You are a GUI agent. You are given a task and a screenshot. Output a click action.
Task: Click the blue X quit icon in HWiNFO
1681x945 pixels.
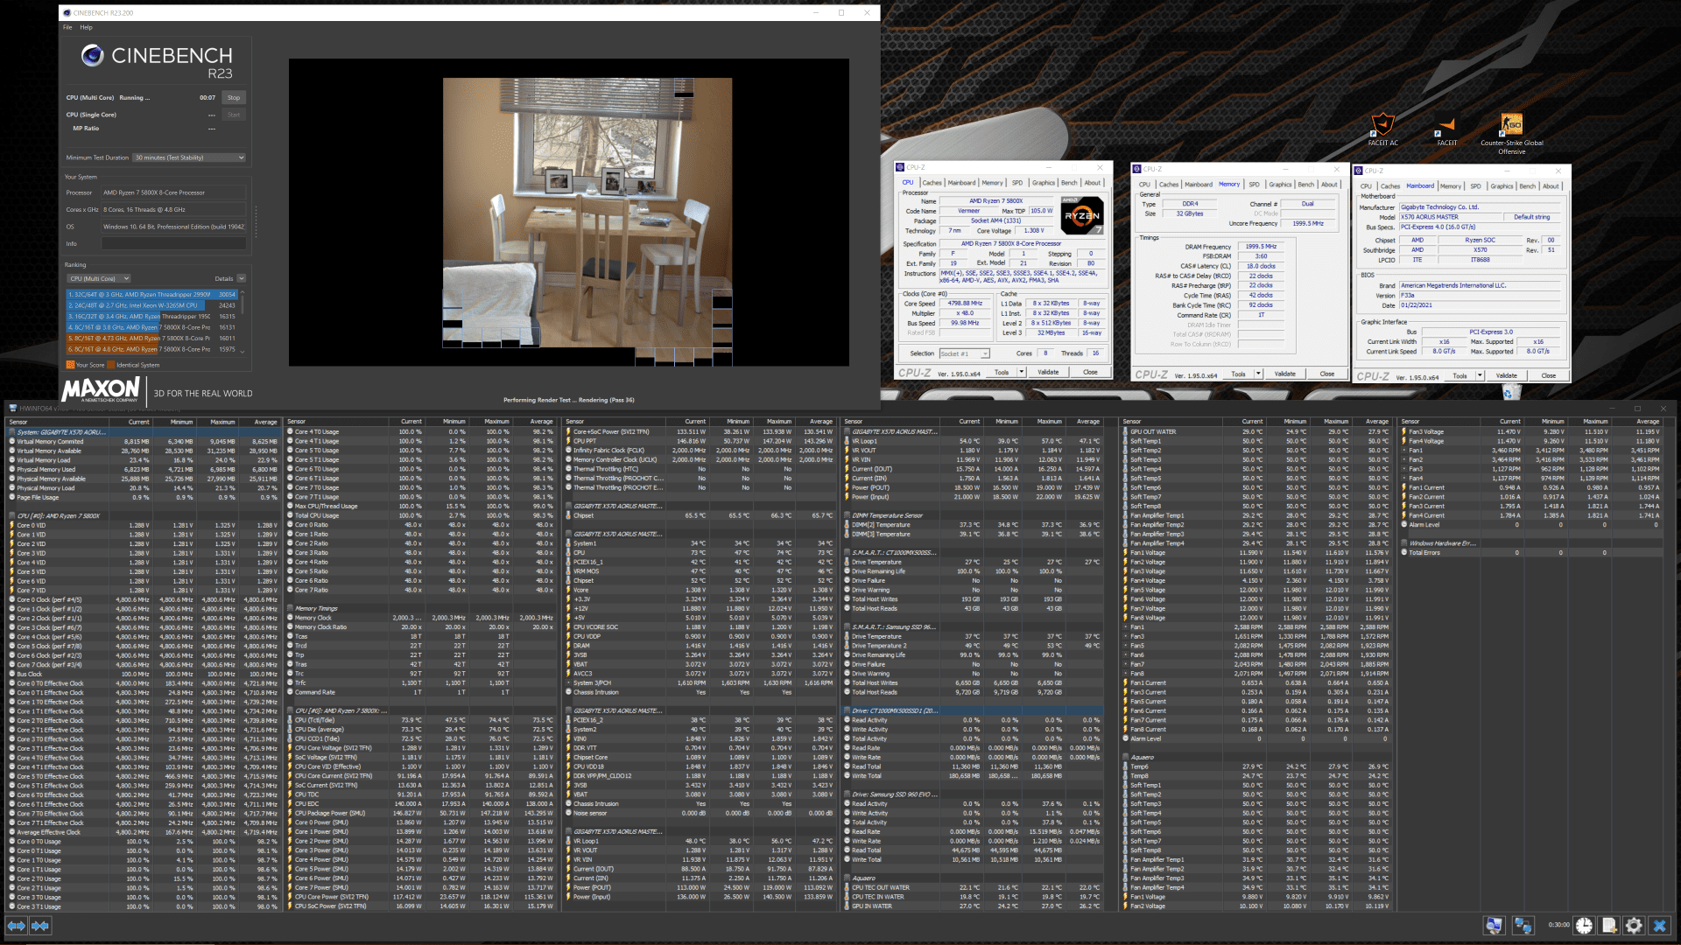click(1659, 925)
